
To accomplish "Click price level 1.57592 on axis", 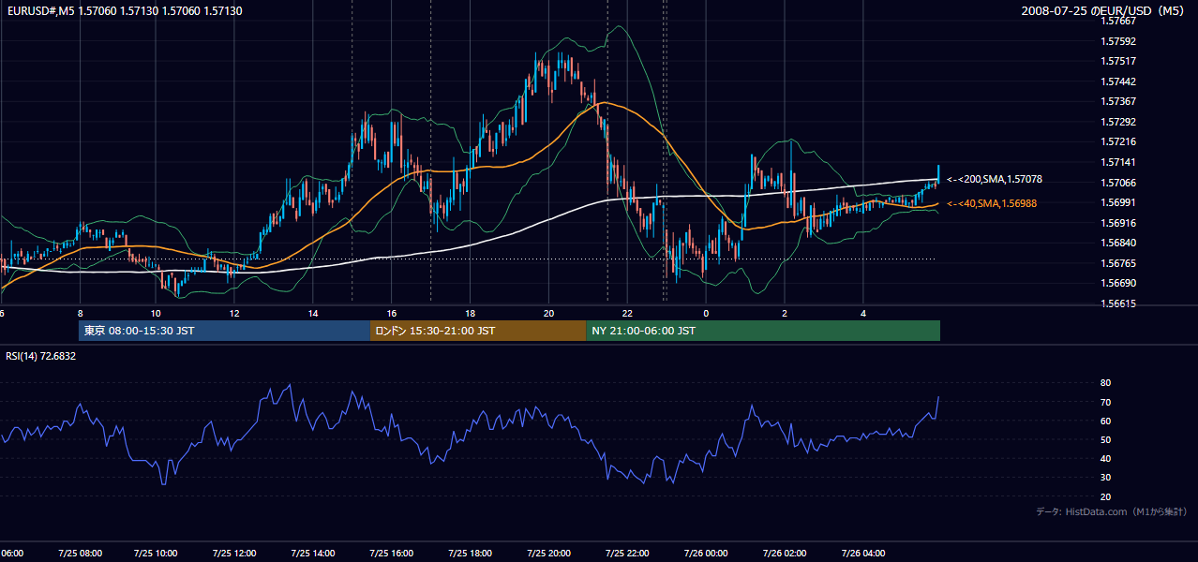I will tap(1117, 41).
